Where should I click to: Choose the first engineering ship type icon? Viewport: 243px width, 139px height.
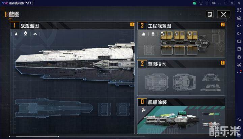coord(144,34)
